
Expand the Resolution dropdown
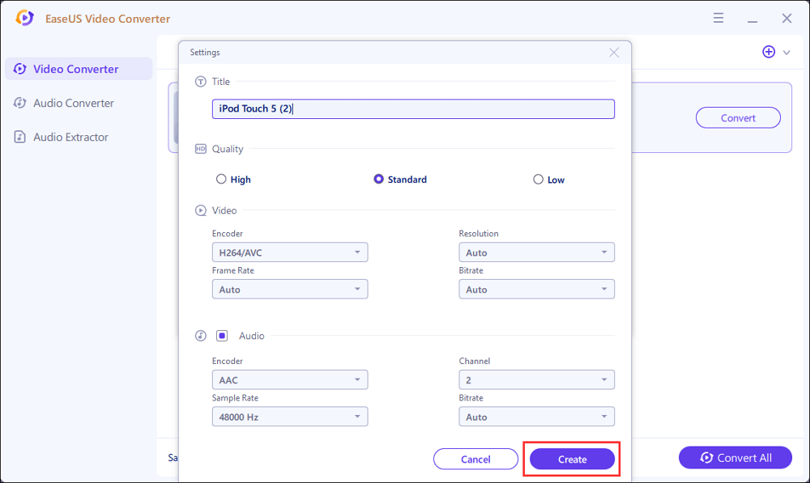click(536, 252)
